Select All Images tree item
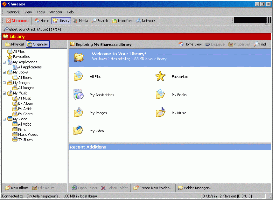The image size is (273, 200). coord(23,88)
